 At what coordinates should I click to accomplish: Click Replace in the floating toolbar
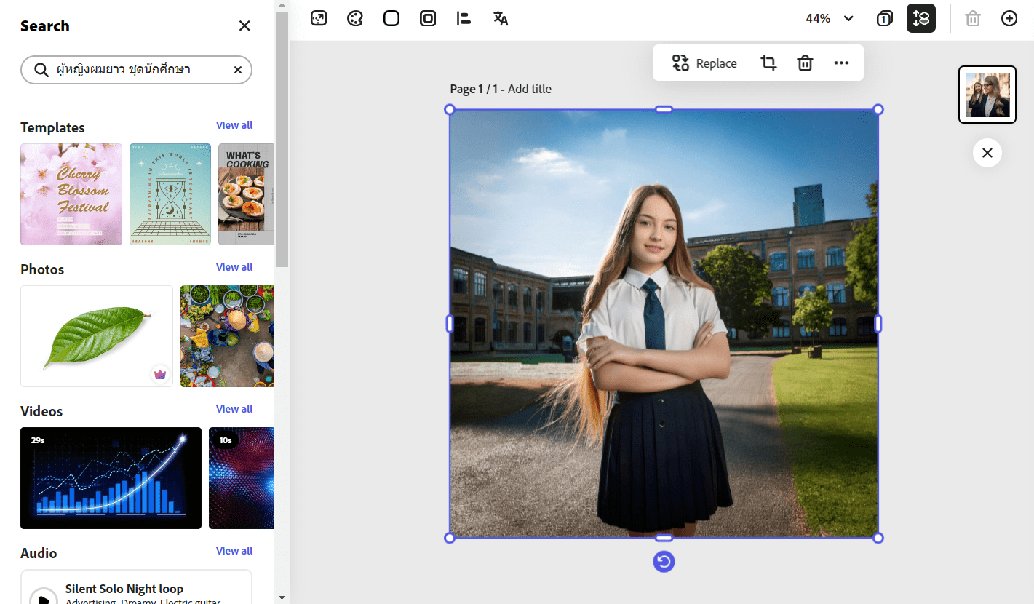coord(704,63)
